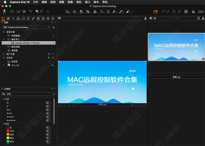Open the Metadata info tool tab
205x146 pixels.
pos(43,19)
